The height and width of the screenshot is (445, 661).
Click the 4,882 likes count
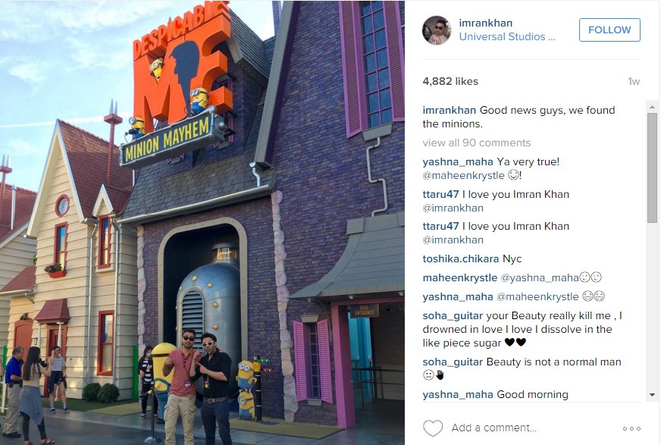click(x=450, y=81)
